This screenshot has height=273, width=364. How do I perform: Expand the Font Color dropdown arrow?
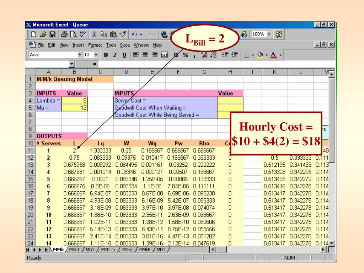[x=280, y=55]
